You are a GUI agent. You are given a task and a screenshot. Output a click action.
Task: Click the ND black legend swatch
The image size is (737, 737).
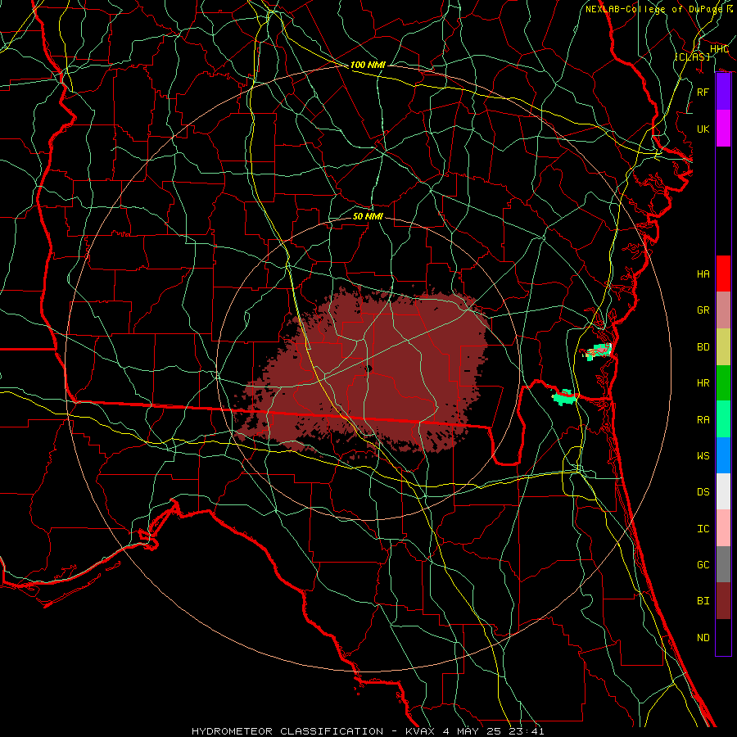click(723, 637)
